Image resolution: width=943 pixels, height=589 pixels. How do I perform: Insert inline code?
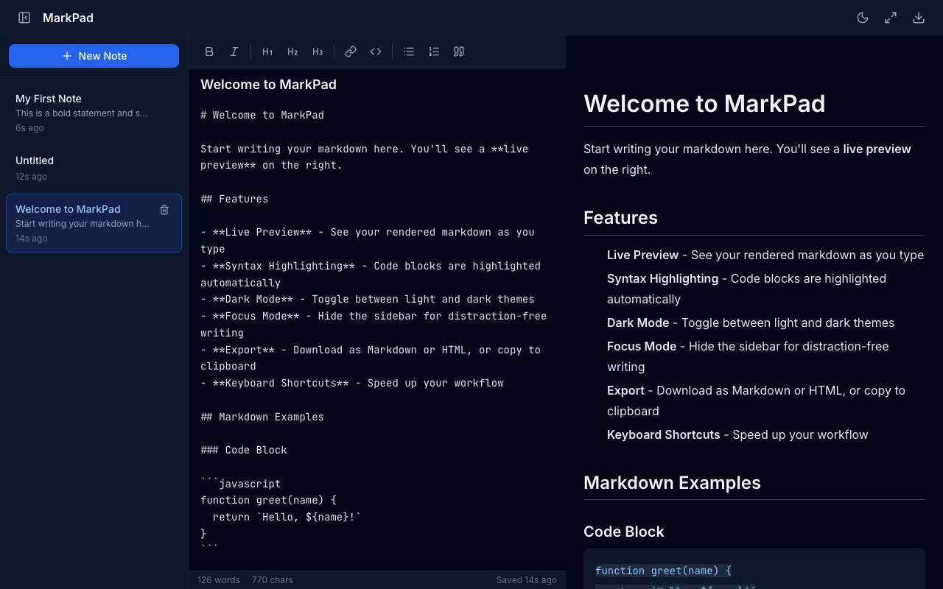[x=376, y=52]
